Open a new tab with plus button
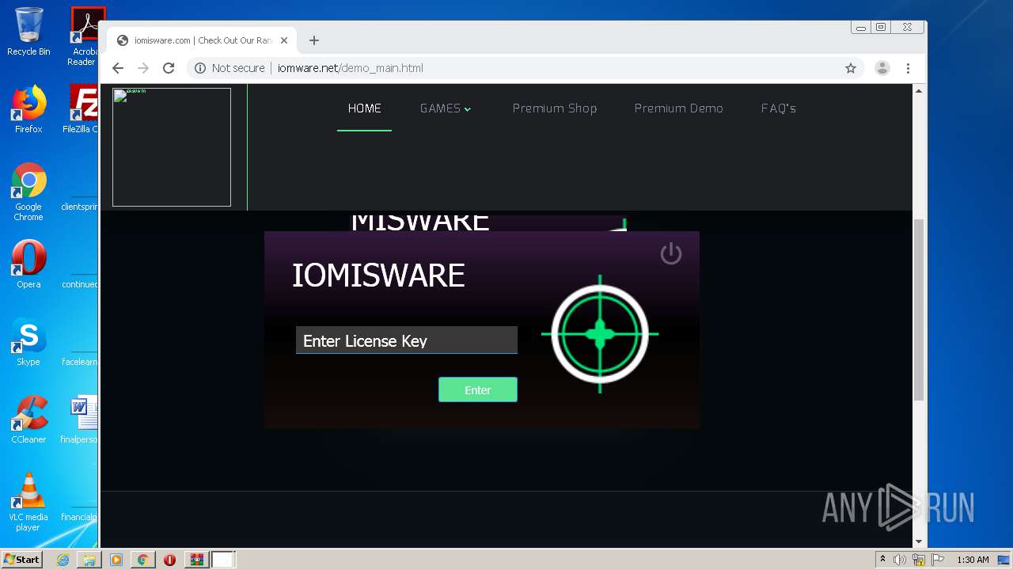The height and width of the screenshot is (570, 1013). pyautogui.click(x=314, y=40)
